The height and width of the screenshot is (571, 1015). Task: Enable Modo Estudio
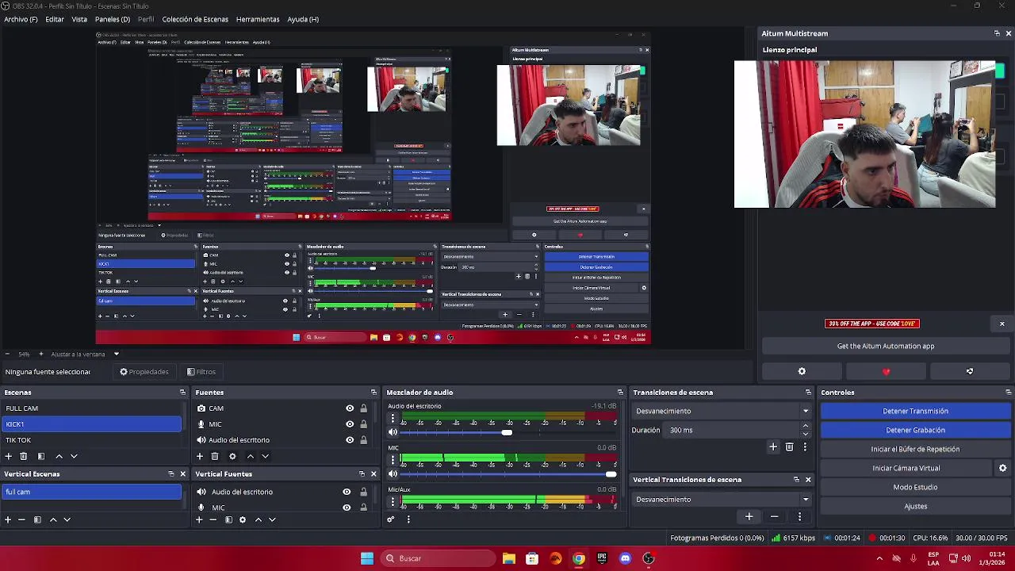pos(915,487)
